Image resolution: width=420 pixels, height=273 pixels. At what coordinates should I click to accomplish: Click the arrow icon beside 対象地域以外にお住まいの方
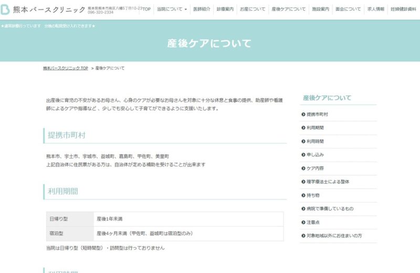click(x=303, y=236)
